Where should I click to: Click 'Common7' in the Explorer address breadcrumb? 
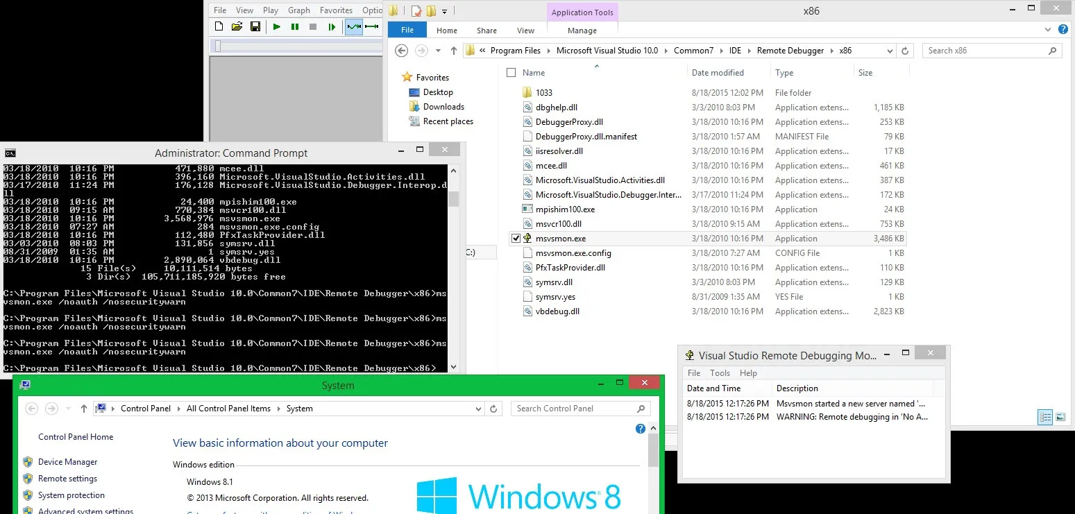coord(693,51)
